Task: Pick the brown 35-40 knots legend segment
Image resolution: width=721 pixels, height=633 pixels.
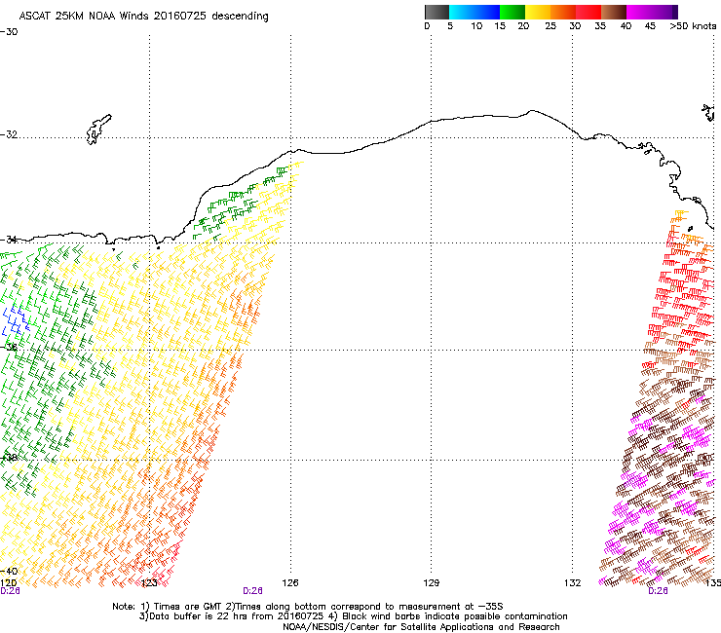Action: point(614,12)
